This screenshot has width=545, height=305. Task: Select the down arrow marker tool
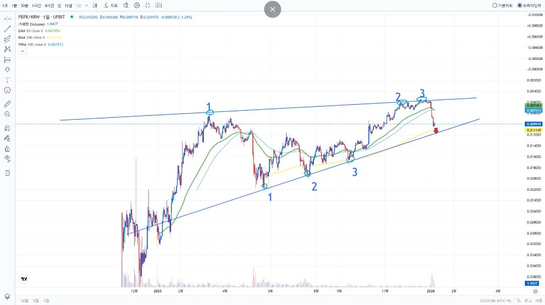coord(7,69)
